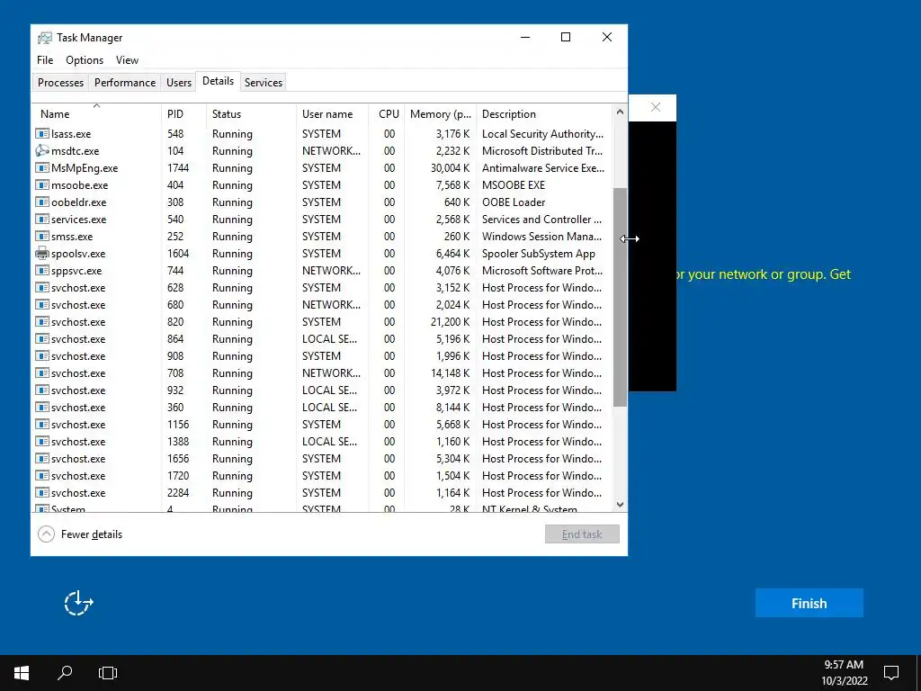Image resolution: width=921 pixels, height=691 pixels.
Task: Click 'OOBE Loader' description
Action: pyautogui.click(x=514, y=202)
